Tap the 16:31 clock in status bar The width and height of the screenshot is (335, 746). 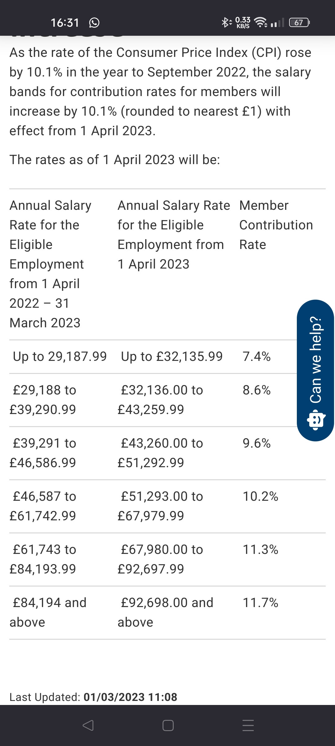pos(65,23)
